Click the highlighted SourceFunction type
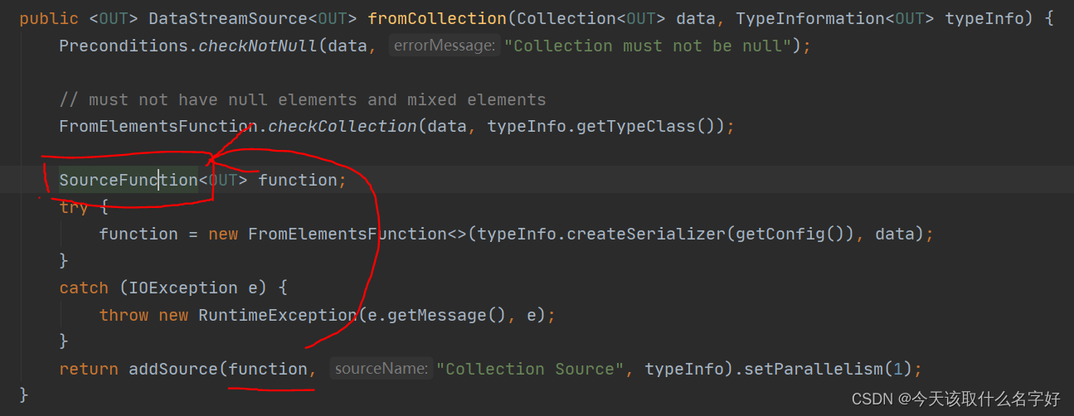This screenshot has width=1074, height=416. [129, 180]
